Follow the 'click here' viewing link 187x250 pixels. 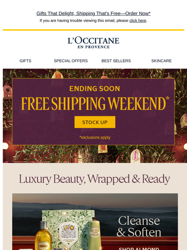coord(138,21)
